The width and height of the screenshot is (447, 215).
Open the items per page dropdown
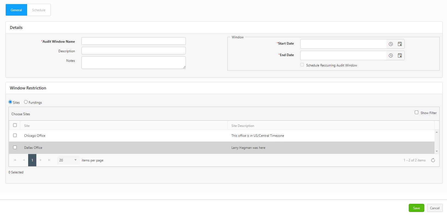[x=68, y=160]
